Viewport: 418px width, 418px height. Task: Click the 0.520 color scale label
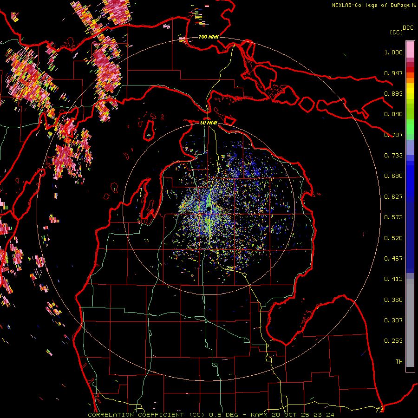point(393,238)
